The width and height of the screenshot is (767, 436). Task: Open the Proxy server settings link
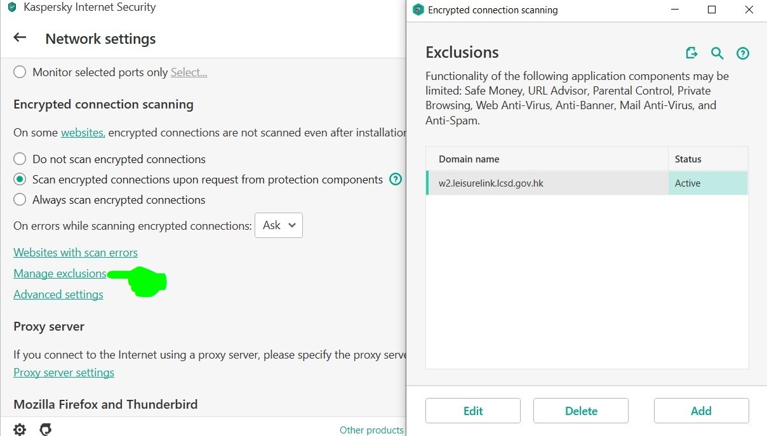coord(63,373)
